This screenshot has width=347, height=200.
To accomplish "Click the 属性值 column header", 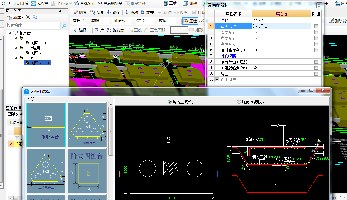I will 281,14.
